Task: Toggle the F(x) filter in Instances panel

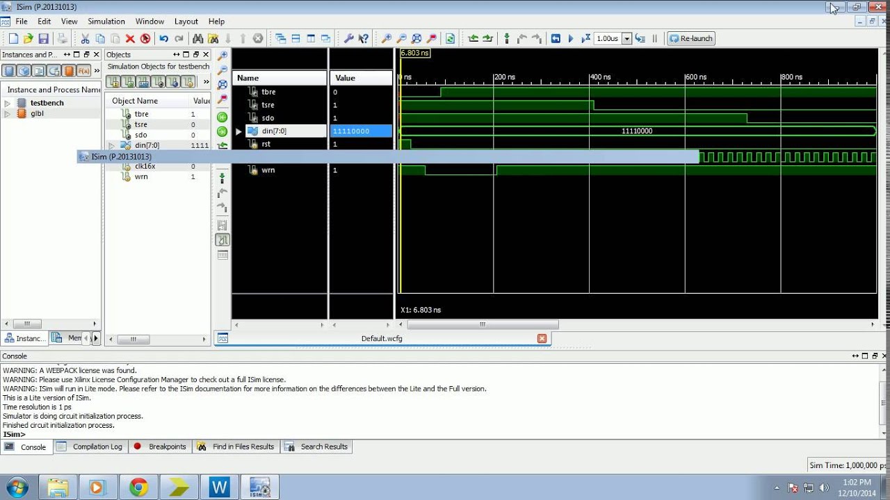Action: [x=83, y=71]
